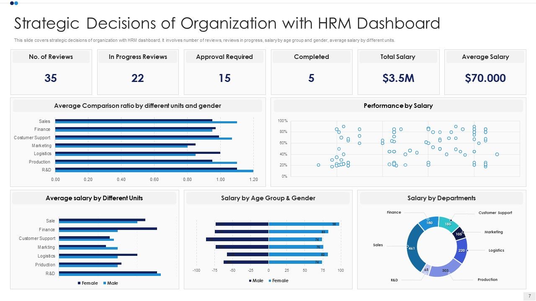Click the donut segment labeled 65
536x301 pixels.
pos(426,270)
